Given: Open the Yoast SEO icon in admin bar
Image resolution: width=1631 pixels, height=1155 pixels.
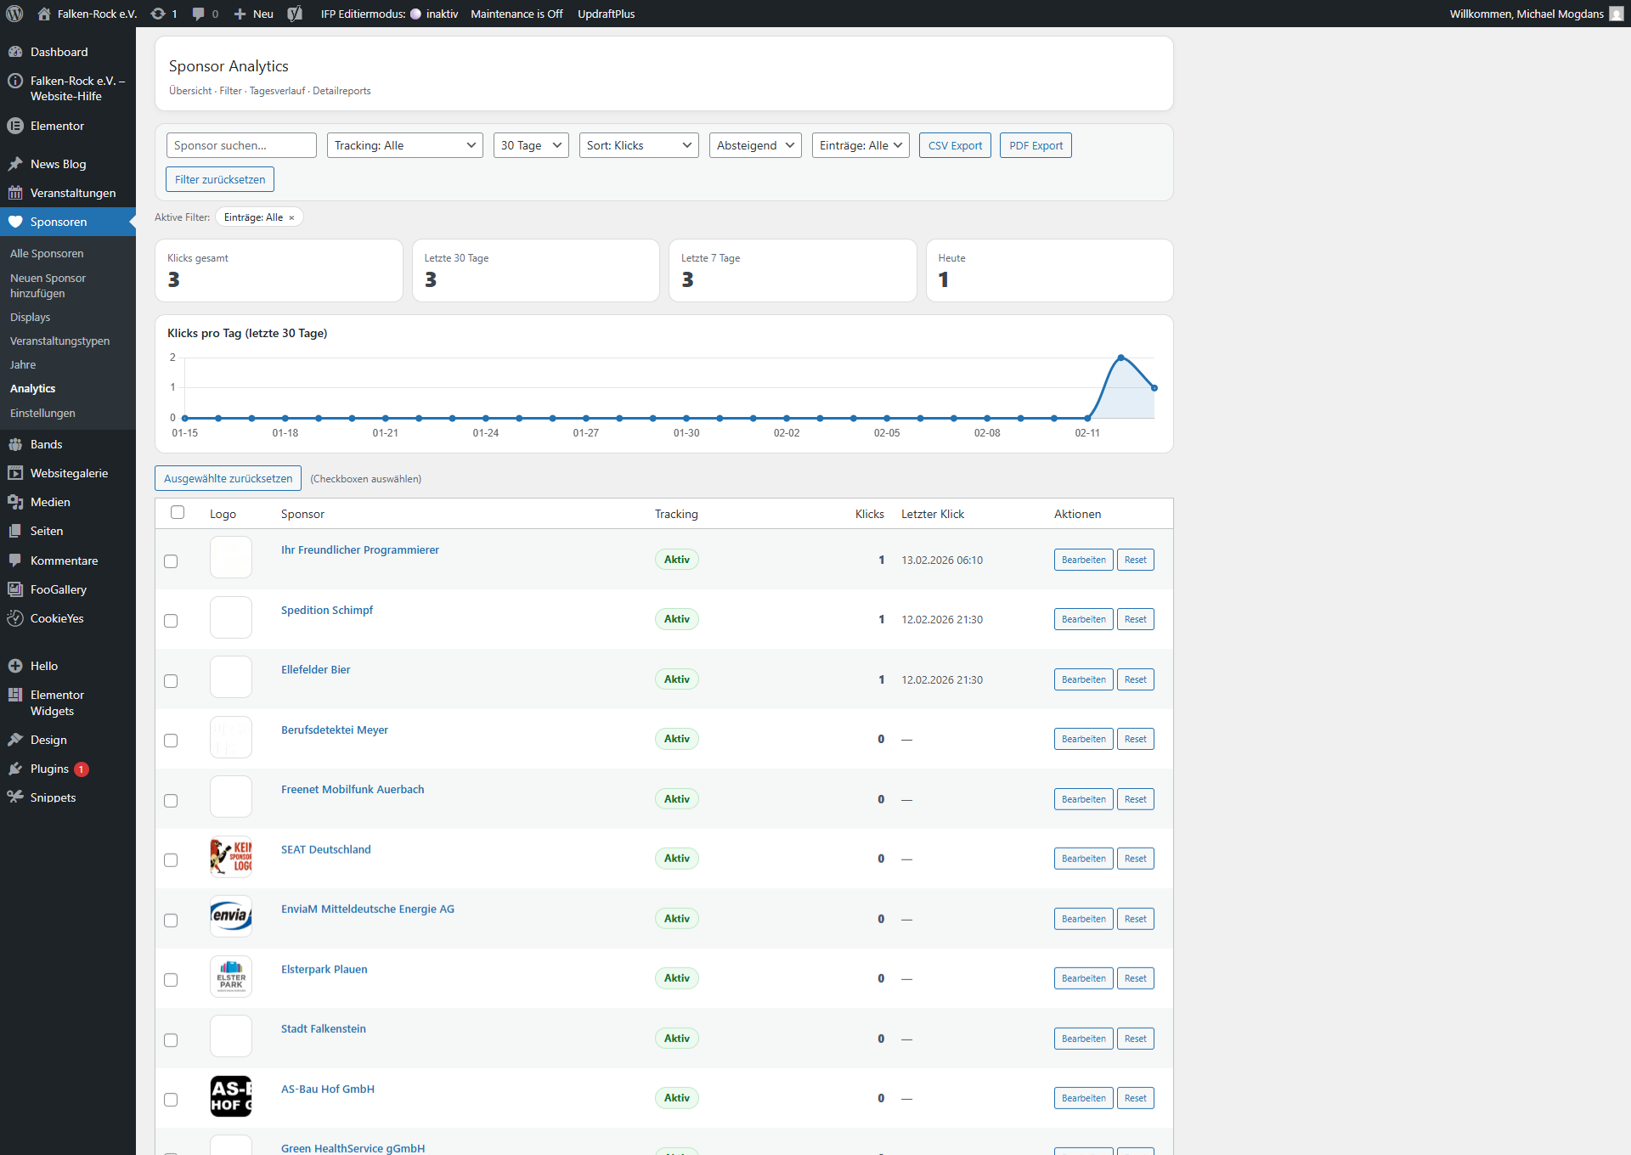Looking at the screenshot, I should coord(295,14).
